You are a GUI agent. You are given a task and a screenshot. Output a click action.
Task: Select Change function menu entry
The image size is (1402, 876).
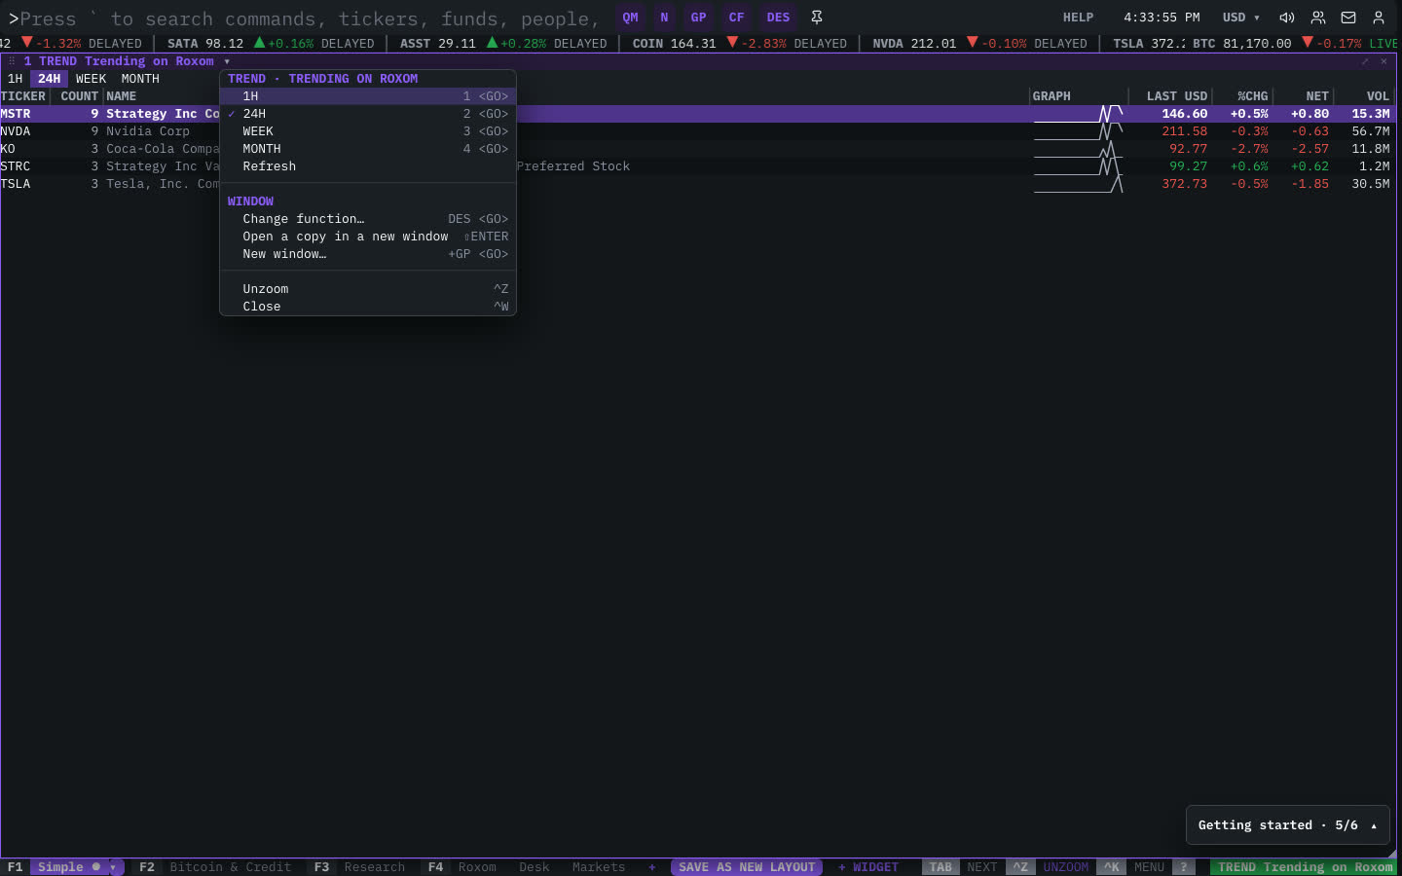click(x=368, y=219)
